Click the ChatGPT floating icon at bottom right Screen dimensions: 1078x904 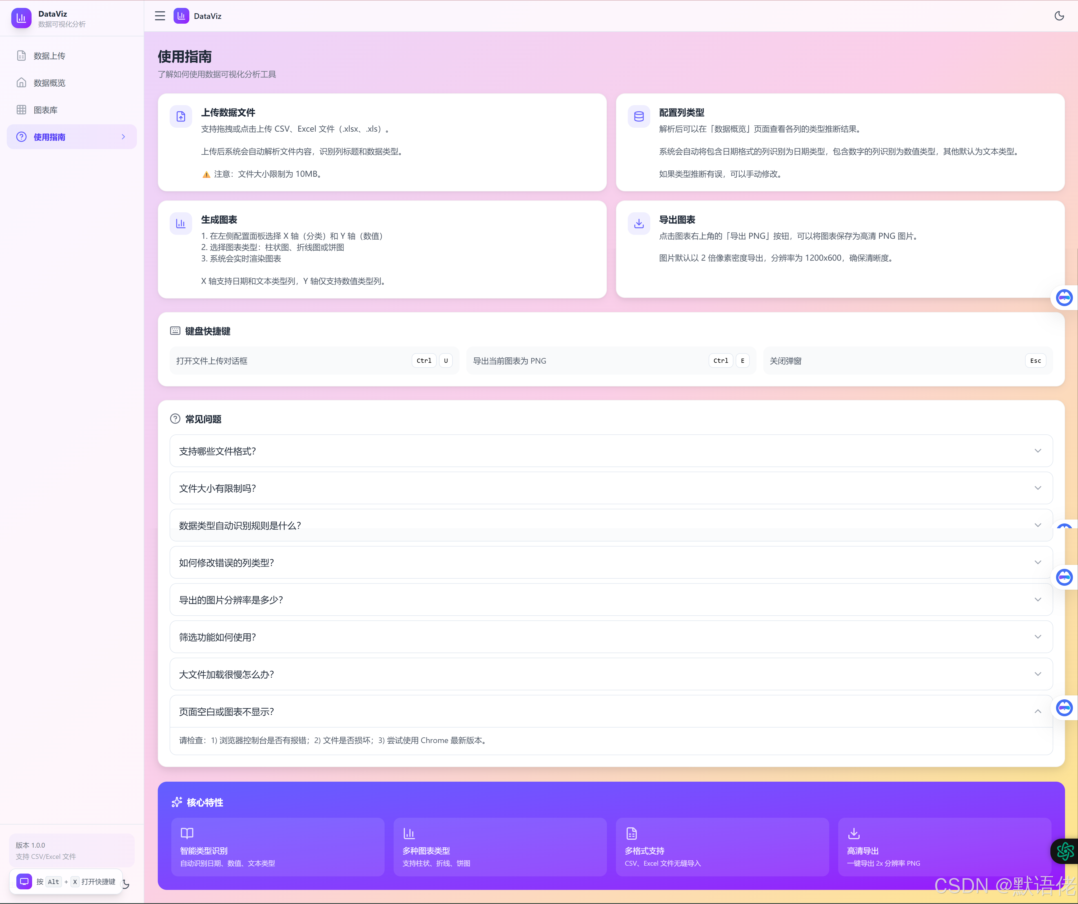point(1065,851)
